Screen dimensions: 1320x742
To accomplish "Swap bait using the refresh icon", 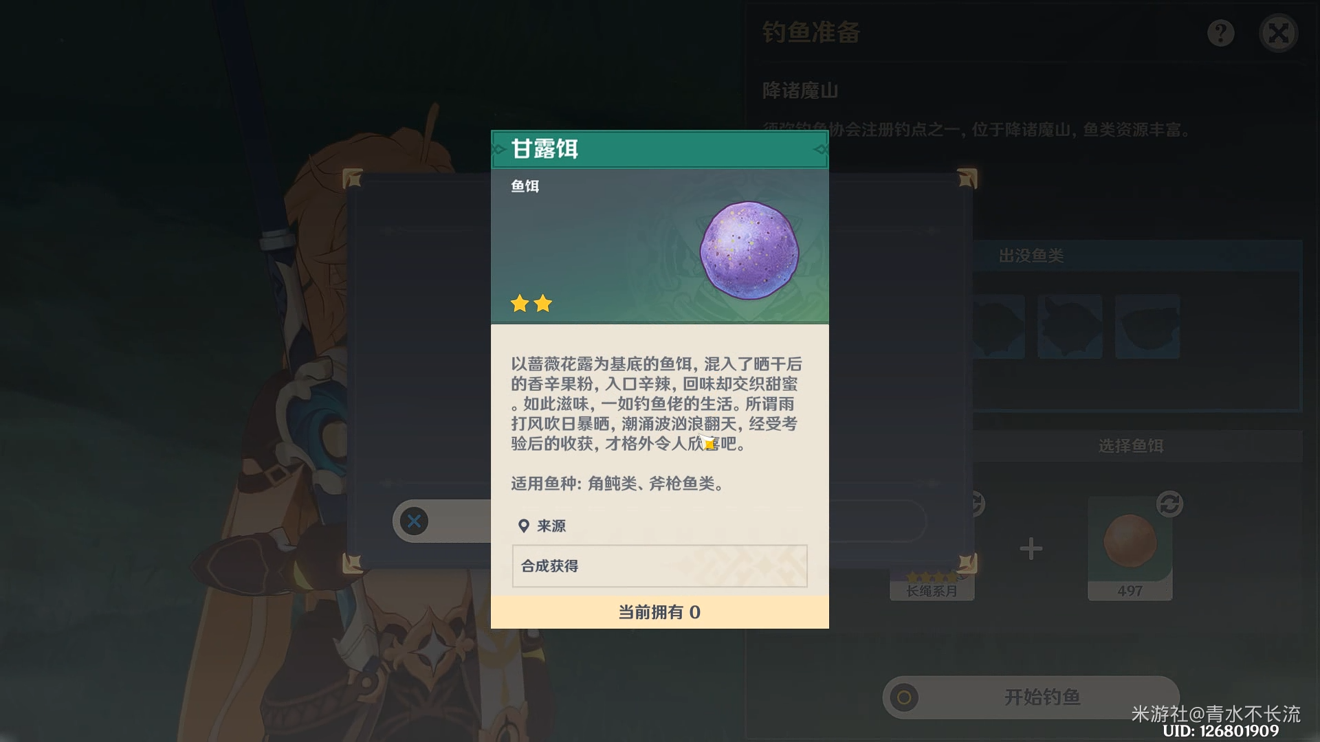I will [x=1169, y=504].
